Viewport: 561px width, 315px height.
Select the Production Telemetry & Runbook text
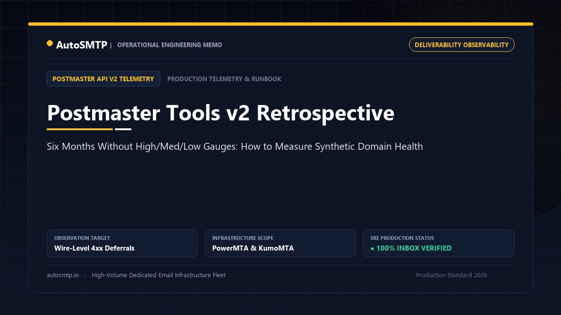[224, 79]
